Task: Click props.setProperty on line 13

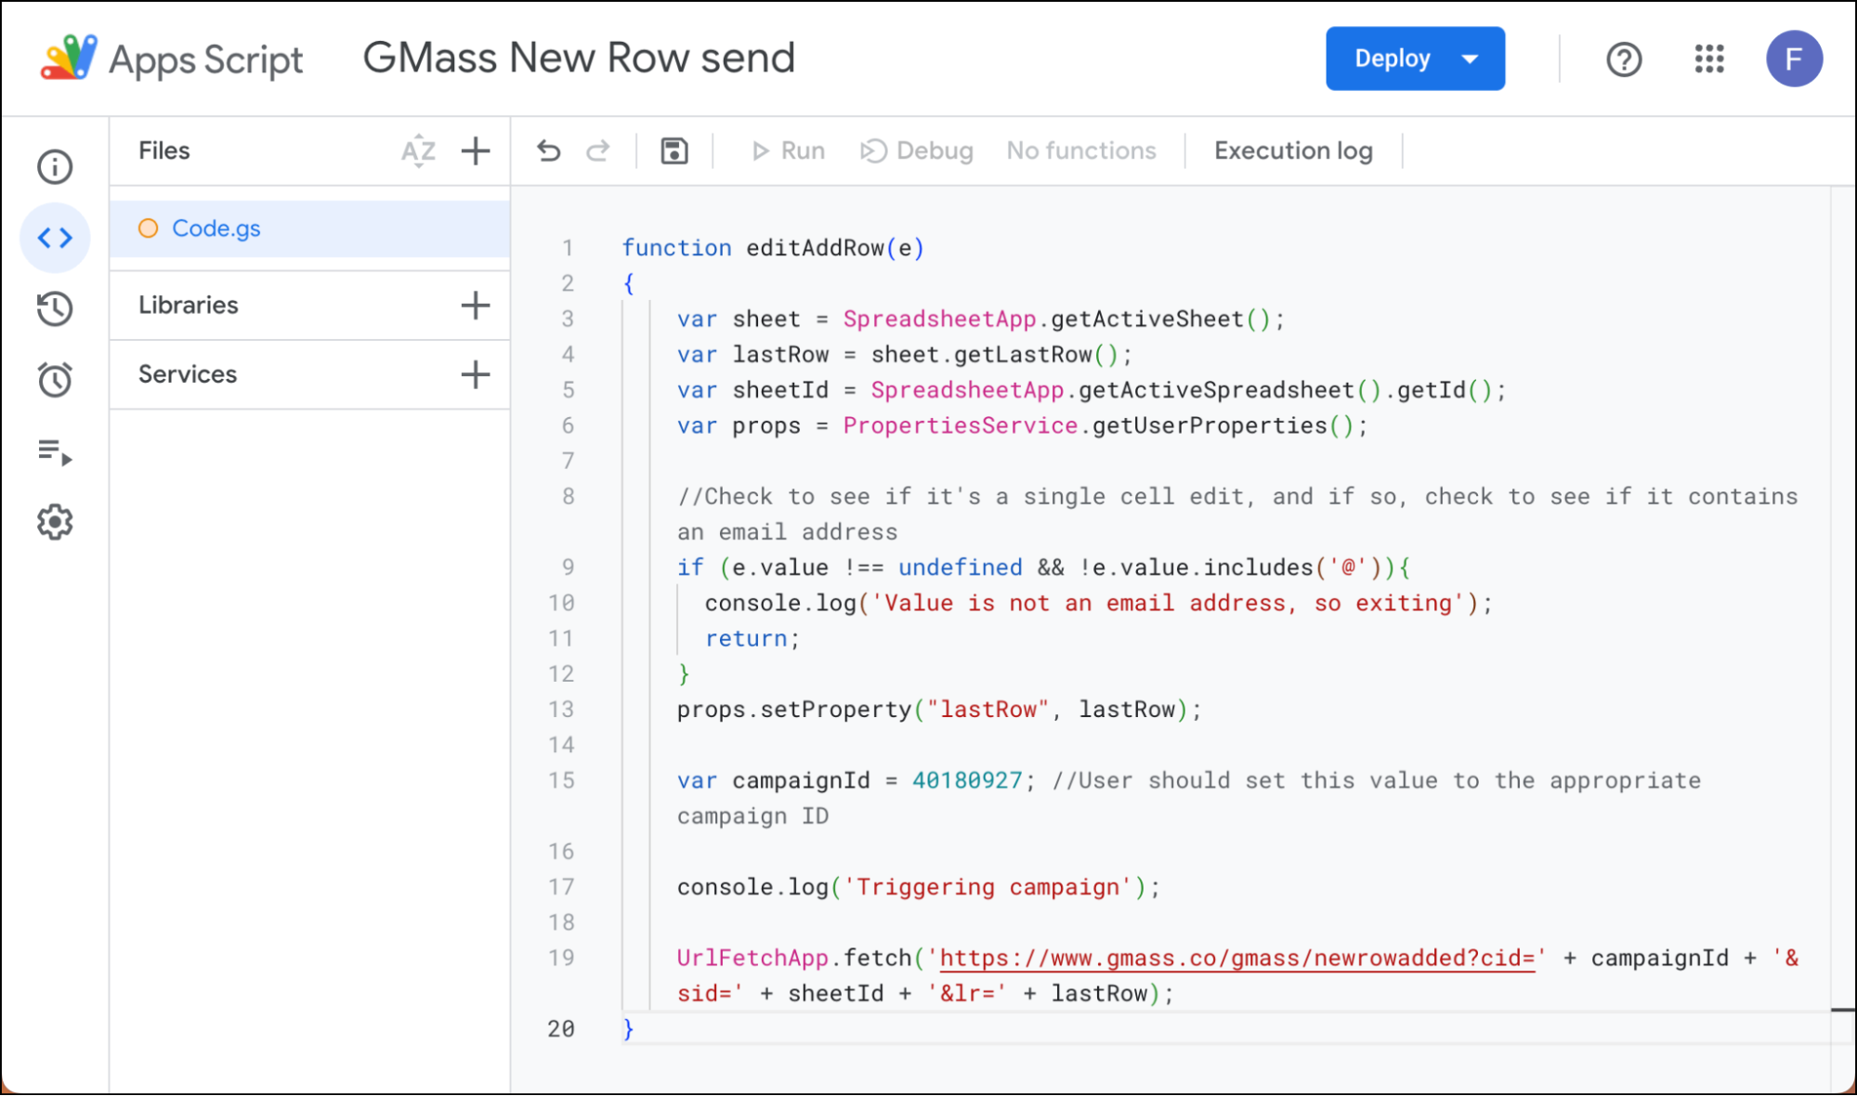Action: [x=794, y=710]
